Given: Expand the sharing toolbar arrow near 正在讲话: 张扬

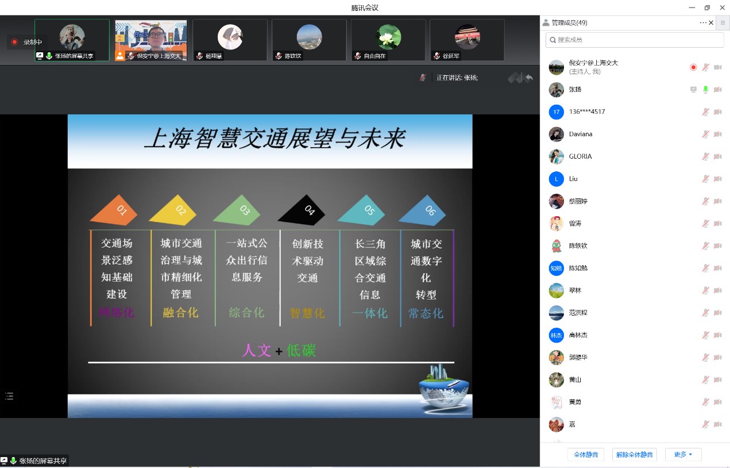Looking at the screenshot, I should click(x=516, y=77).
